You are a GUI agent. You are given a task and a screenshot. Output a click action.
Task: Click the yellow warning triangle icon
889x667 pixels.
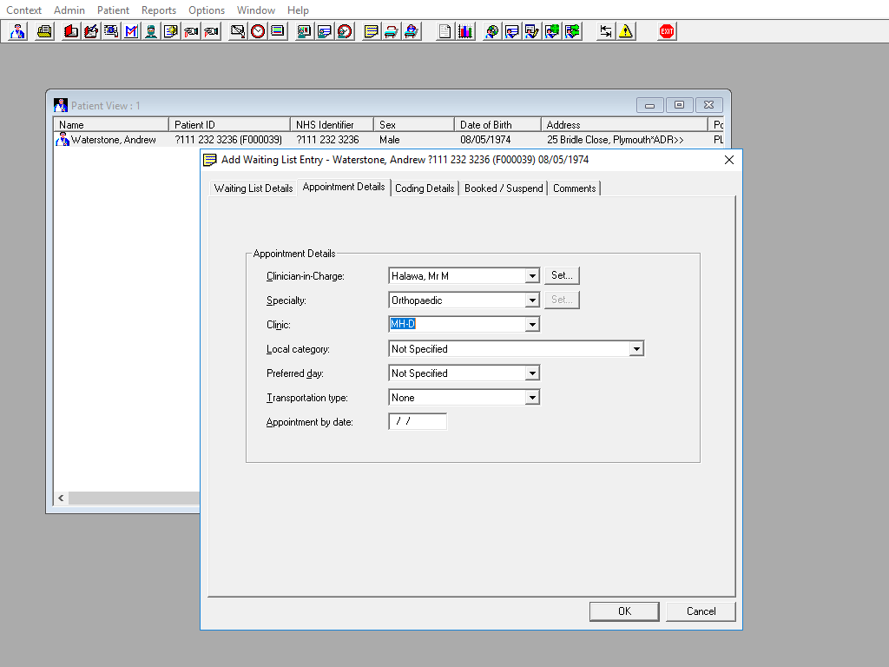coord(625,31)
